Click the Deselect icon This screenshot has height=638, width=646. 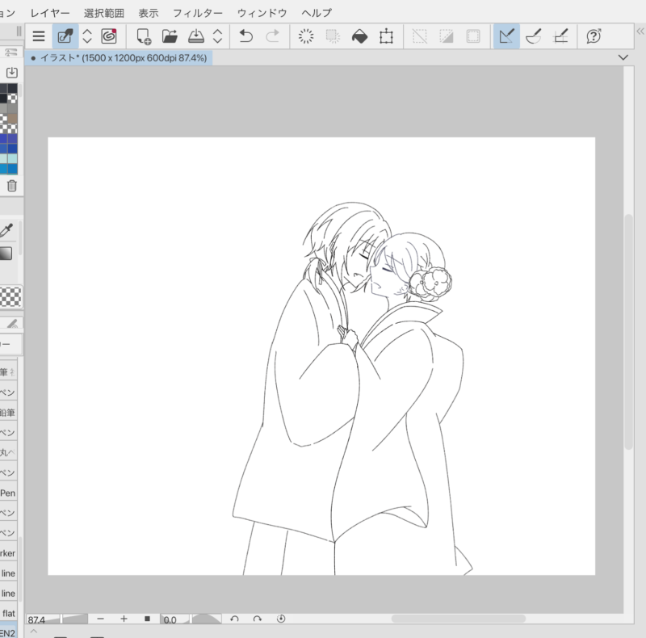click(x=420, y=36)
